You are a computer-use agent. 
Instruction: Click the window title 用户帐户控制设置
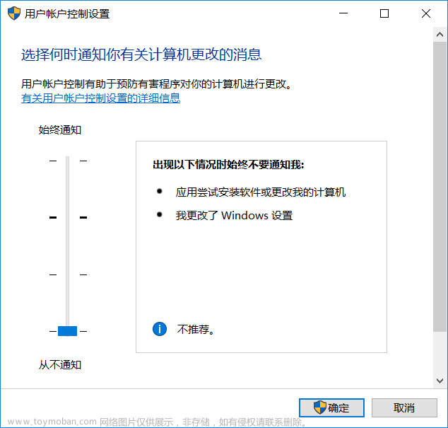point(67,13)
